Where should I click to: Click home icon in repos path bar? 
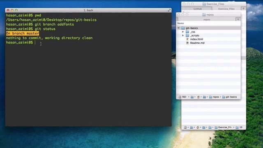pyautogui.click(x=198, y=97)
